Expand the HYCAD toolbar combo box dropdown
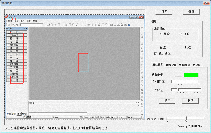Viewport: 211px width, 133px height. [x=42, y=25]
